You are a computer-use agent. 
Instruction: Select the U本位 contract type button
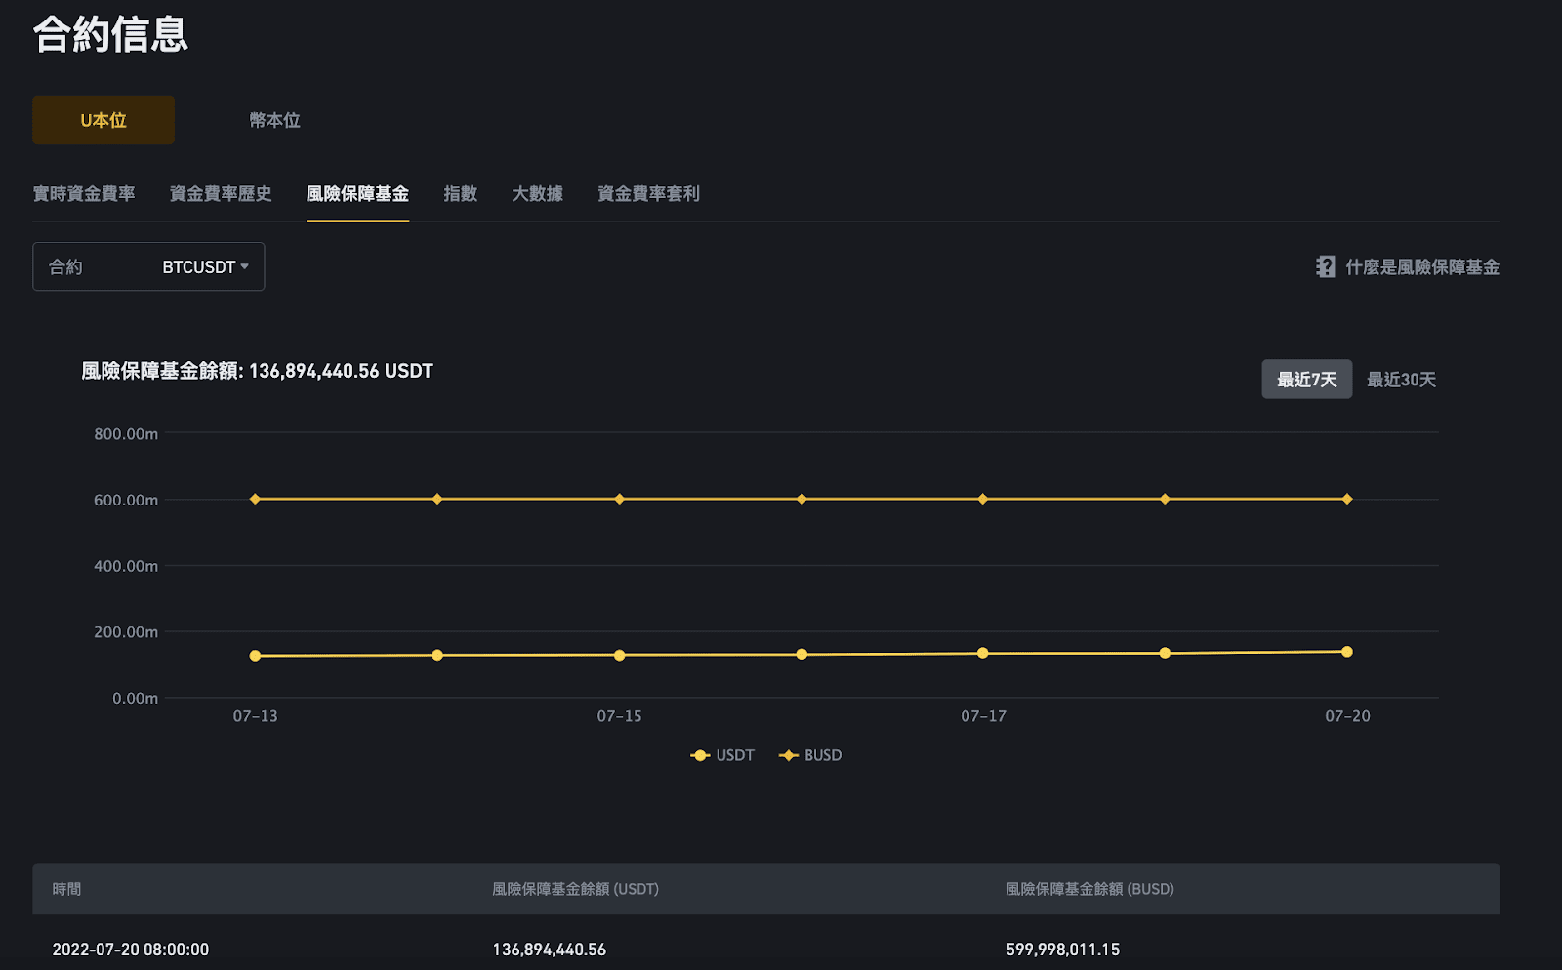(103, 120)
